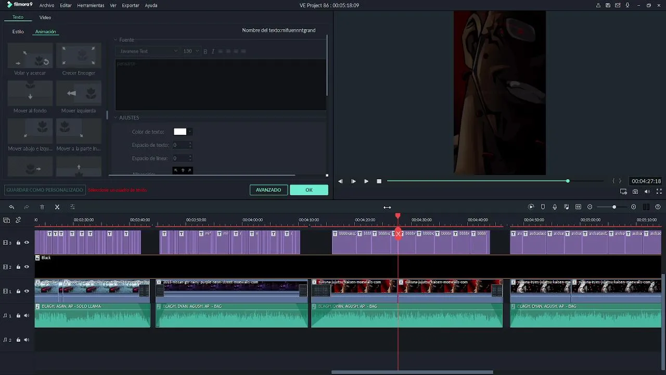This screenshot has width=666, height=375.
Task: Add a marker with the shield icon
Action: click(x=543, y=207)
